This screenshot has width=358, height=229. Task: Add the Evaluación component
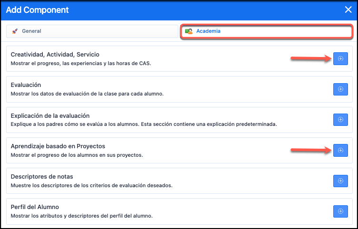[x=340, y=89]
